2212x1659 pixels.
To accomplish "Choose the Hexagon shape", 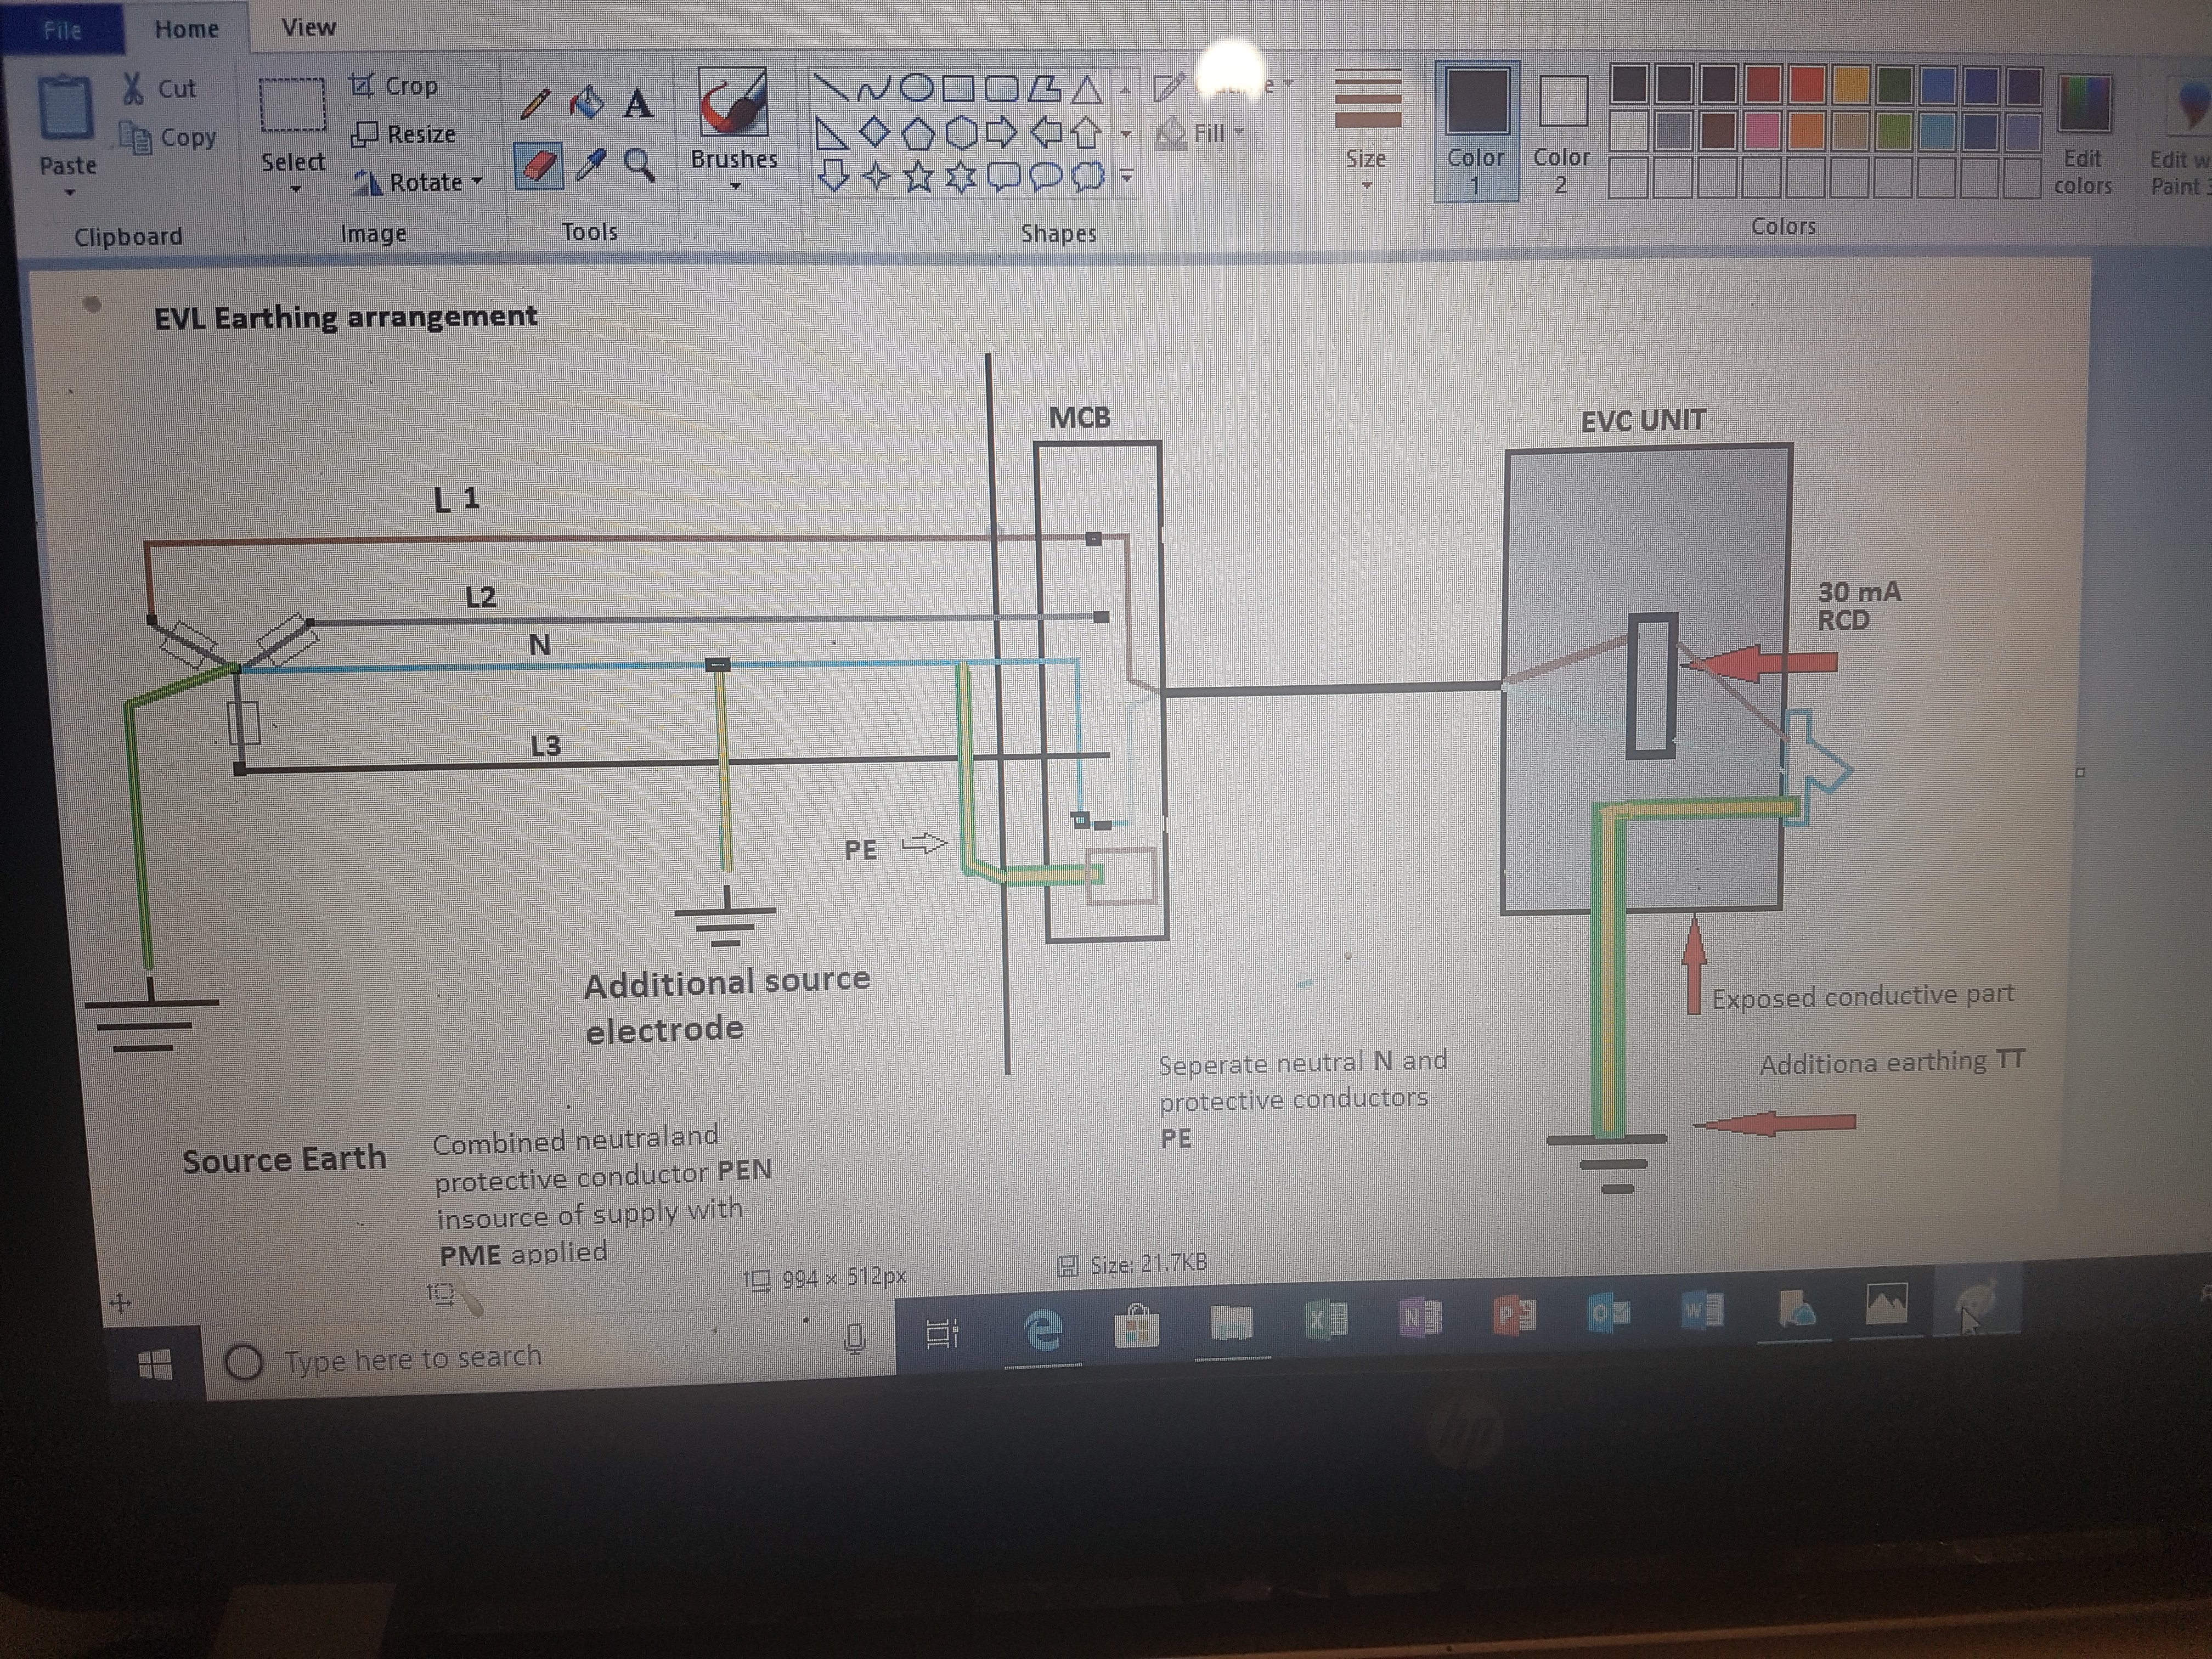I will pyautogui.click(x=961, y=132).
